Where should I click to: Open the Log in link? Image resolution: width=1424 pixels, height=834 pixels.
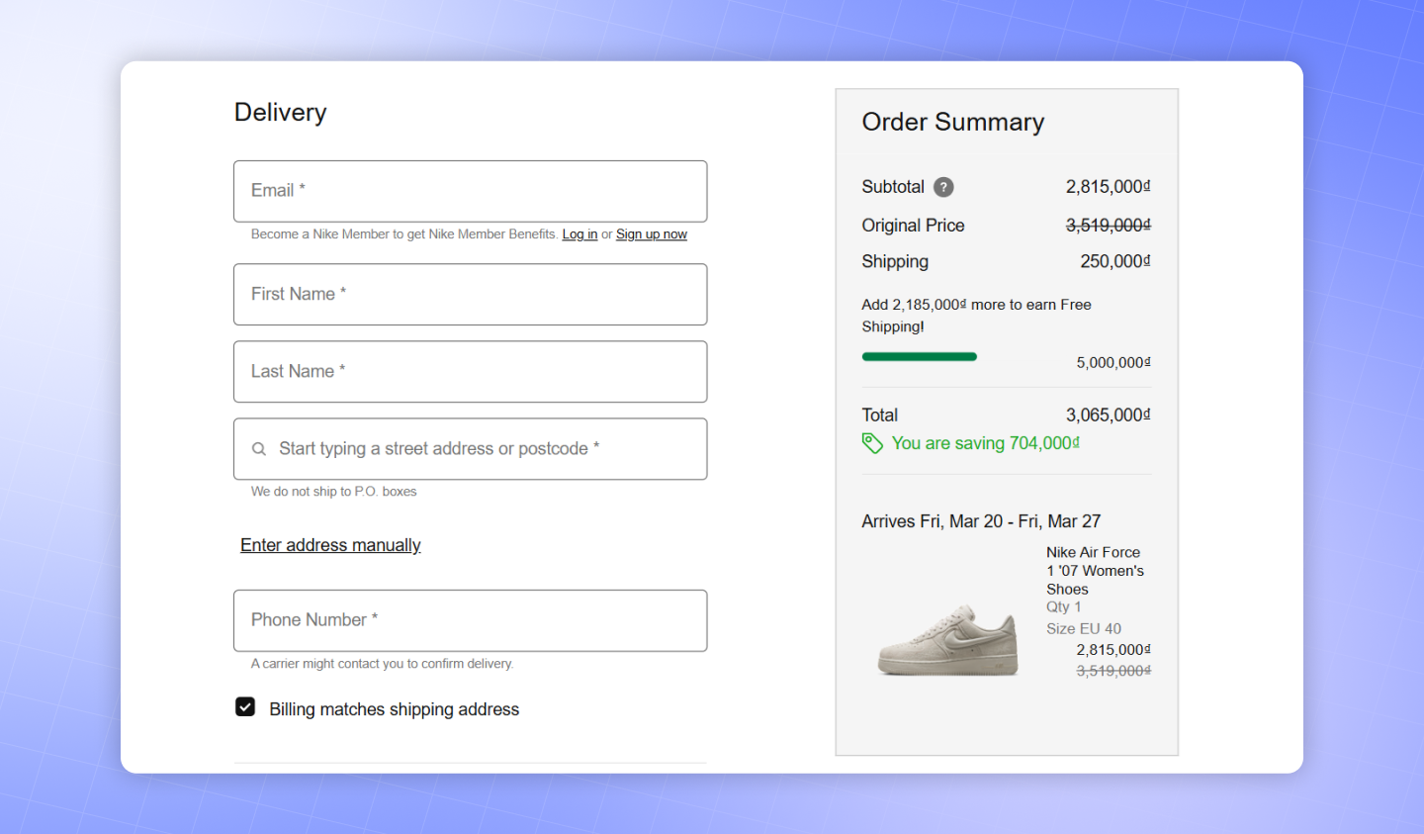point(579,233)
